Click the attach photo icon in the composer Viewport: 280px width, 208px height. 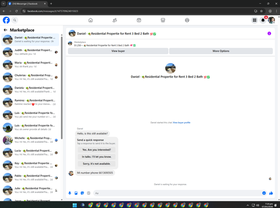(x=76, y=193)
